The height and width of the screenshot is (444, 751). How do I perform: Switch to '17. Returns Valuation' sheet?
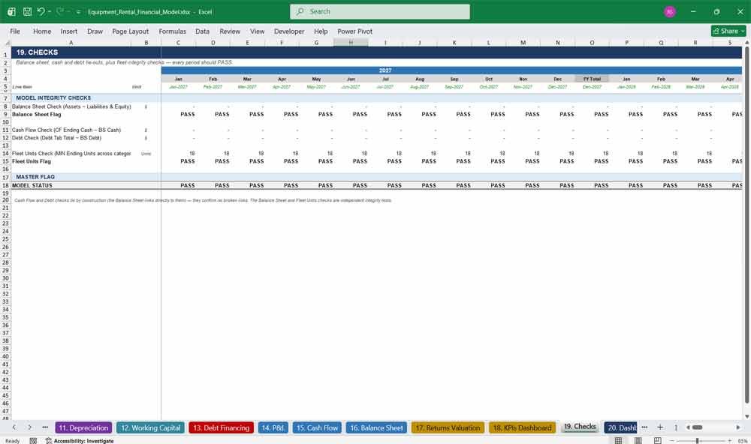coord(448,427)
